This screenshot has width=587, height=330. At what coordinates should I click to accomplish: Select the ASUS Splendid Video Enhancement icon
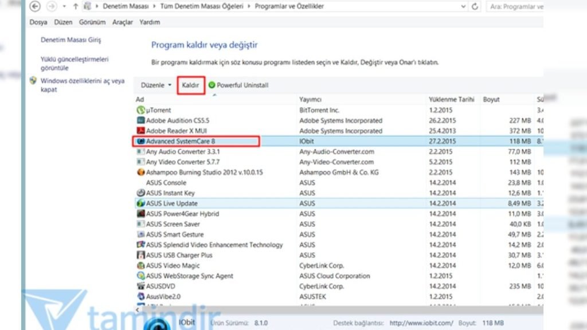click(x=140, y=245)
